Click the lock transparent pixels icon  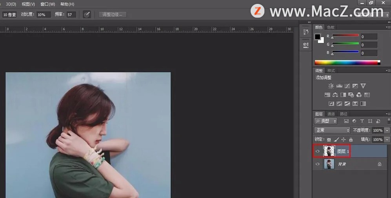click(329, 139)
